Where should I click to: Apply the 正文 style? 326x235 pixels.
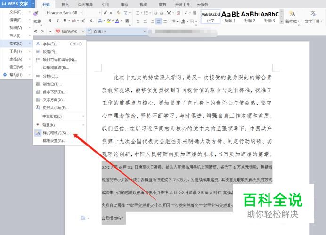coord(211,16)
